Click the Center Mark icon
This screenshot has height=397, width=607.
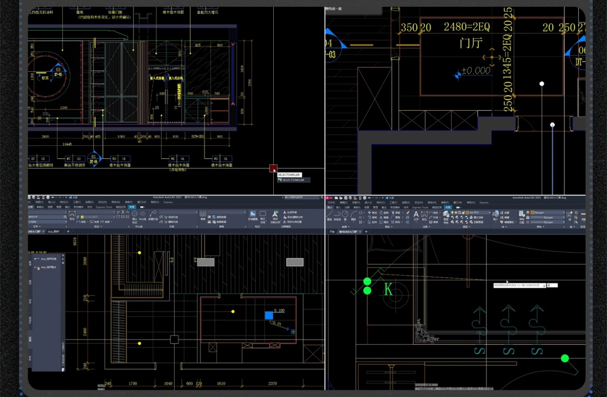[135, 215]
